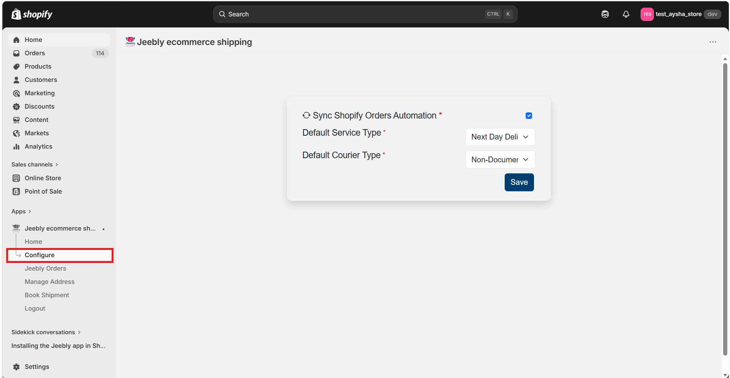Click the Markets globe icon
Image resolution: width=730 pixels, height=378 pixels.
click(x=16, y=133)
